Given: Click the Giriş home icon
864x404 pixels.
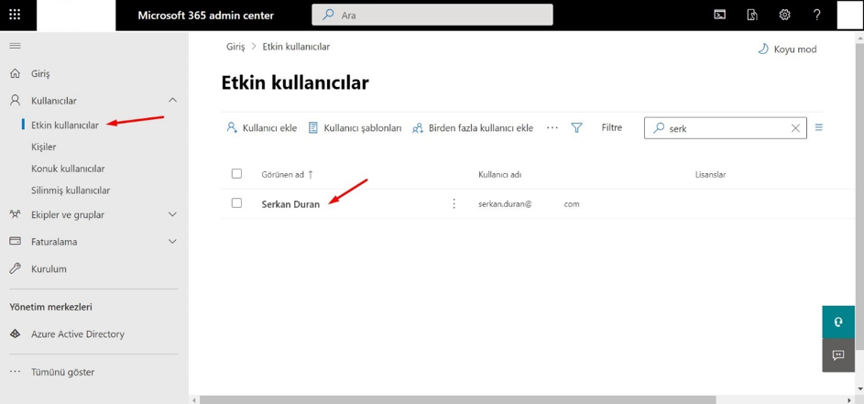Looking at the screenshot, I should coord(16,73).
